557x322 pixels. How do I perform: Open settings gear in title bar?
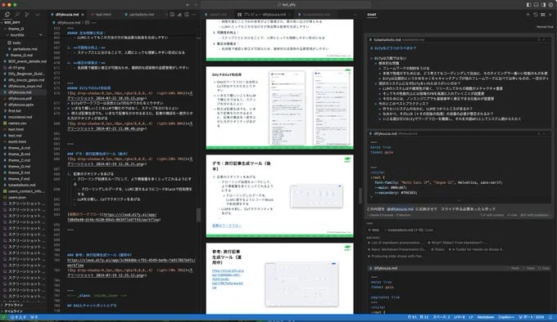pos(550,5)
